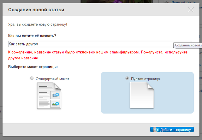Click the image placeholder icon in standard layout
The height and width of the screenshot is (140, 202).
[55, 104]
